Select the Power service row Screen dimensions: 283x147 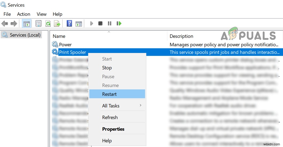pyautogui.click(x=167, y=44)
